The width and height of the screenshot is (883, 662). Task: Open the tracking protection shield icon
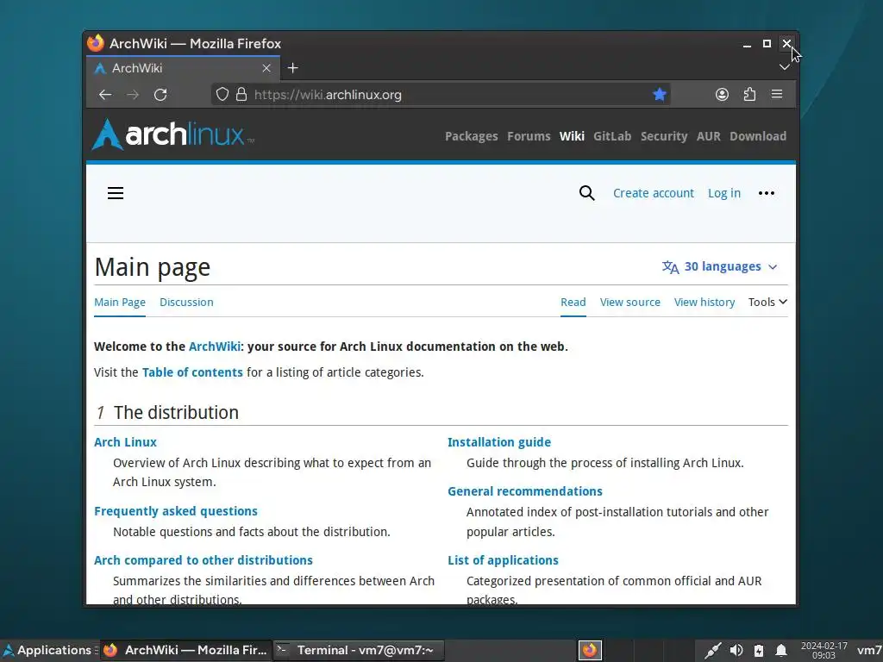pyautogui.click(x=222, y=94)
